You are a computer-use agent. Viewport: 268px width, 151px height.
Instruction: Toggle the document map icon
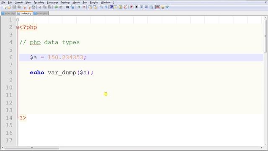121,7
